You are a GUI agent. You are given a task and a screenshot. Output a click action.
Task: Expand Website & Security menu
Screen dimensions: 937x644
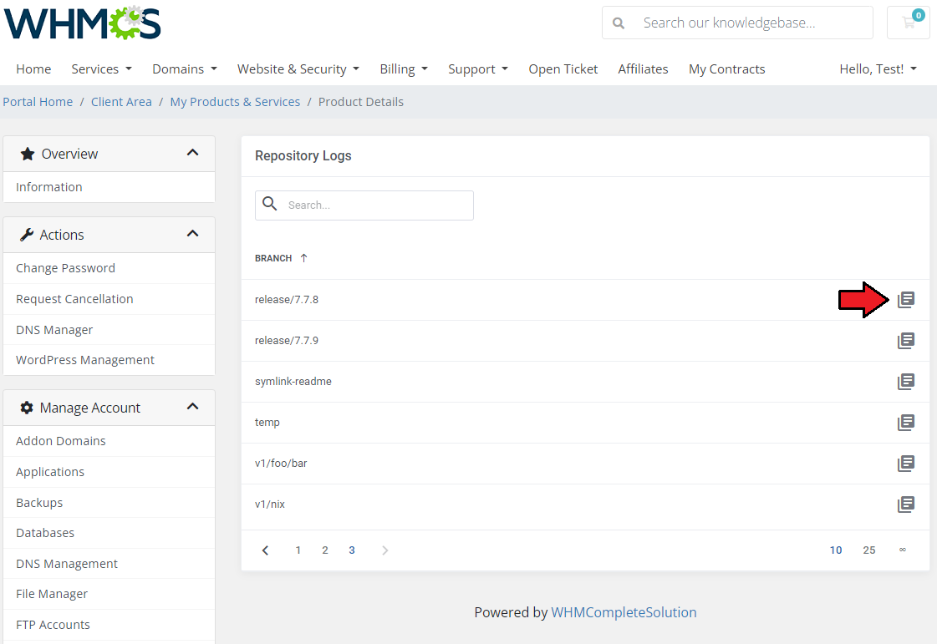click(x=298, y=68)
